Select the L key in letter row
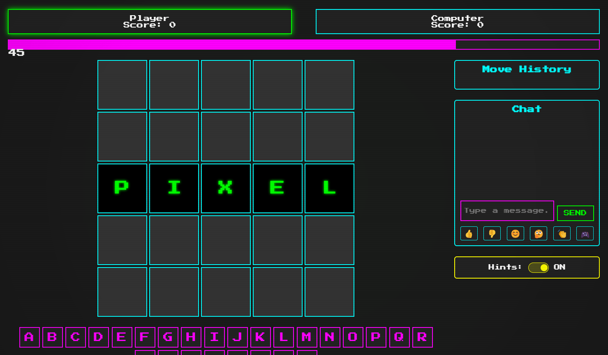608x355 pixels. coord(284,337)
